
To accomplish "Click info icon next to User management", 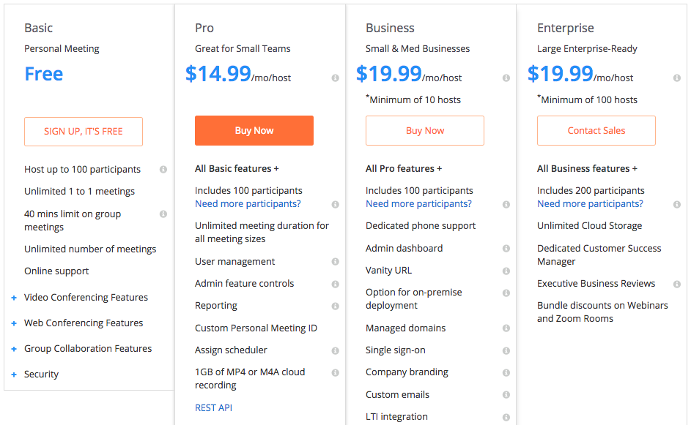I will (x=335, y=262).
